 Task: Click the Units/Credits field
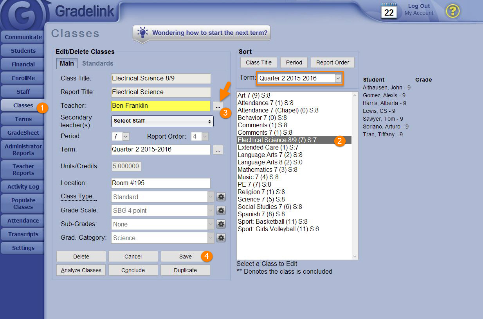tap(126, 166)
